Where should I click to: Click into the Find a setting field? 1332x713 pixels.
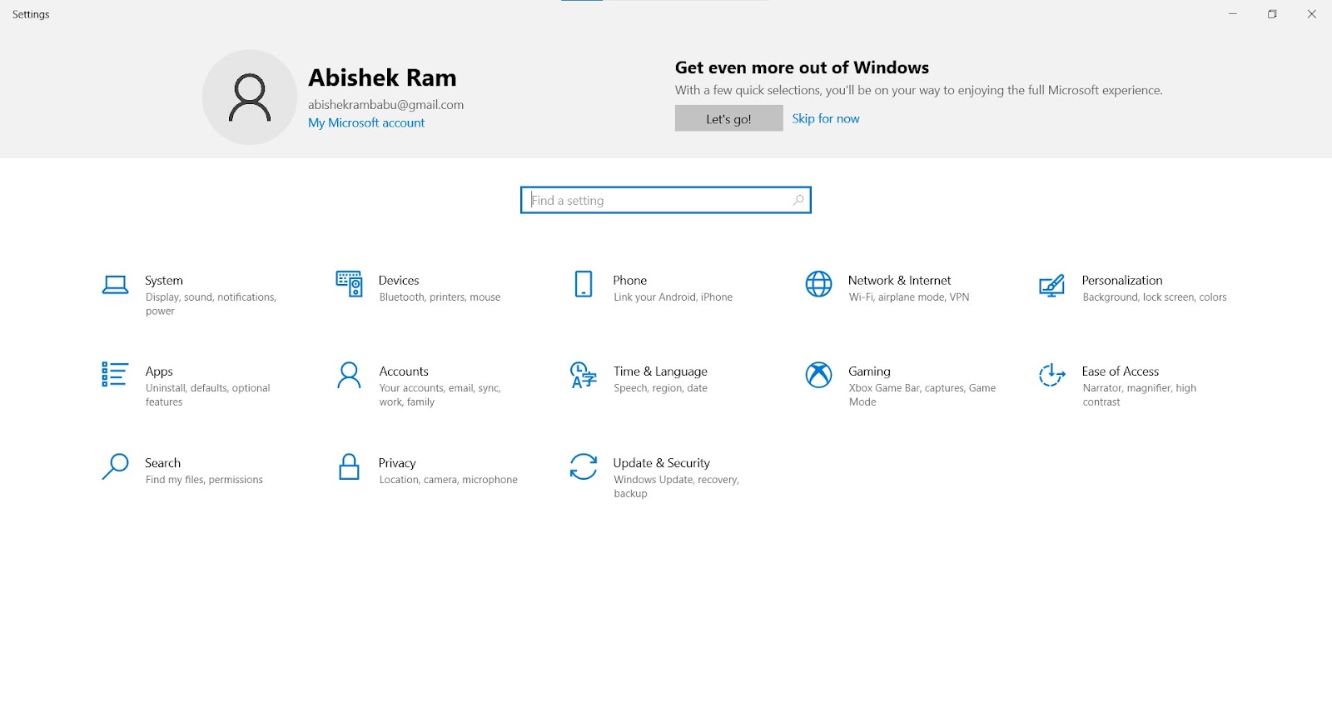pyautogui.click(x=666, y=200)
